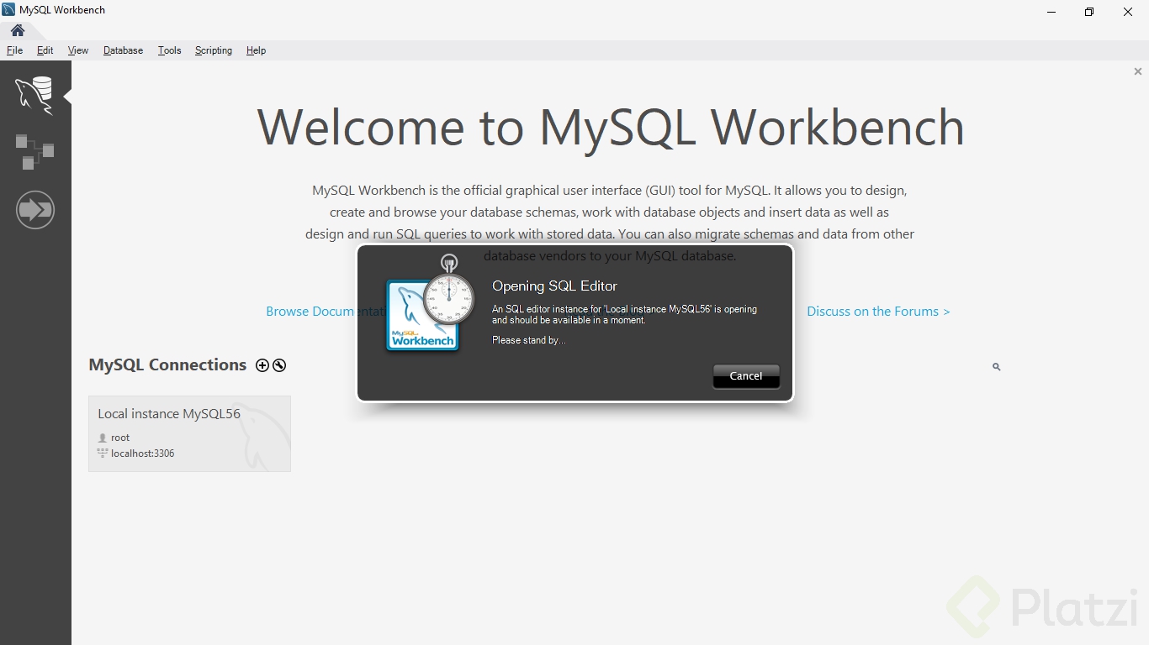This screenshot has height=645, width=1149.
Task: Open the Scripting menu
Action: click(214, 50)
